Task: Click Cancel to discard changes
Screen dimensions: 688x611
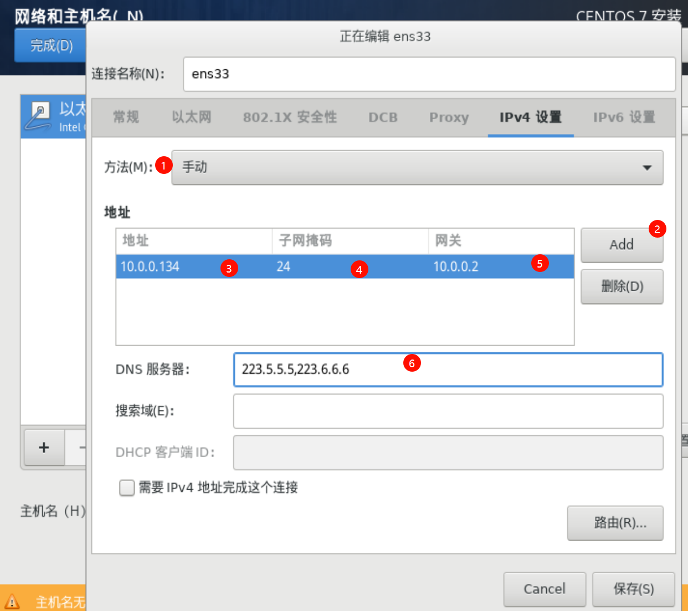Action: 545,589
